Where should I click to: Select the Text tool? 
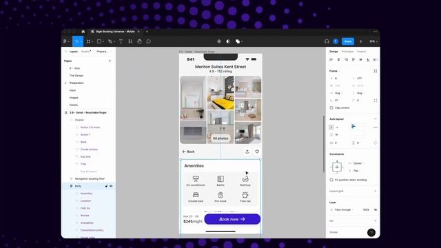point(121,41)
